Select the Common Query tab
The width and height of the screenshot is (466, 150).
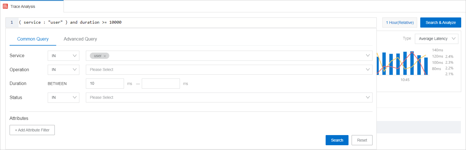[x=33, y=39]
